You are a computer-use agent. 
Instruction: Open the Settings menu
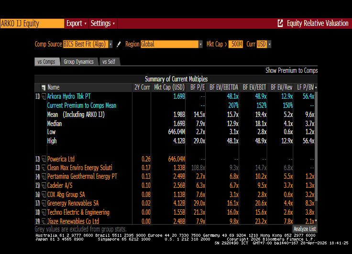point(103,23)
